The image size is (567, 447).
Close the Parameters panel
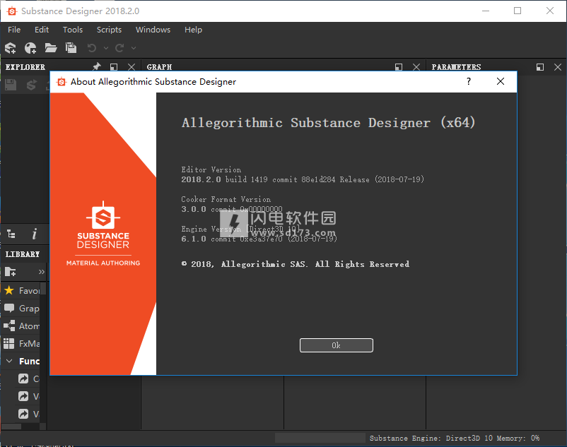pyautogui.click(x=558, y=67)
